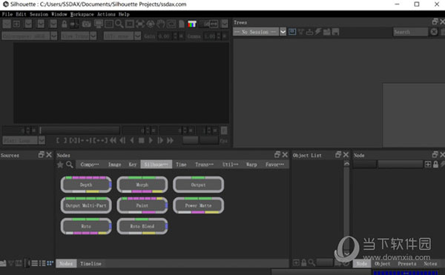
Task: Expand the View mode dropdown arrow
Action: pyautogui.click(x=93, y=36)
